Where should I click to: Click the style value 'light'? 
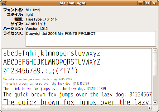tap(29, 15)
